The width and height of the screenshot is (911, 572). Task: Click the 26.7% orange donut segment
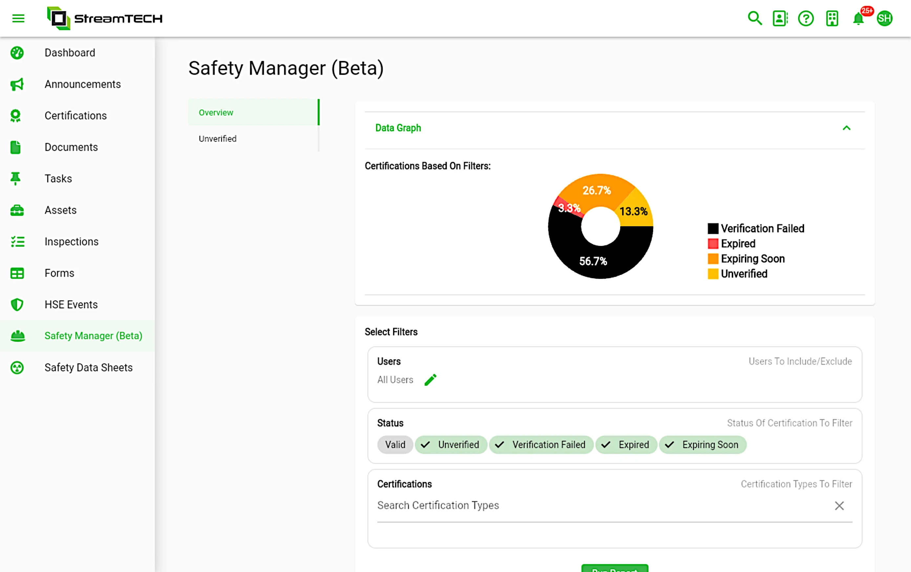(596, 190)
